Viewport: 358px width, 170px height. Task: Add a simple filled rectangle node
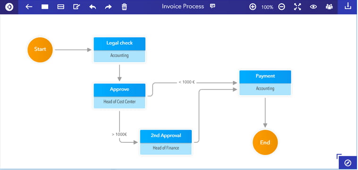(x=45, y=7)
